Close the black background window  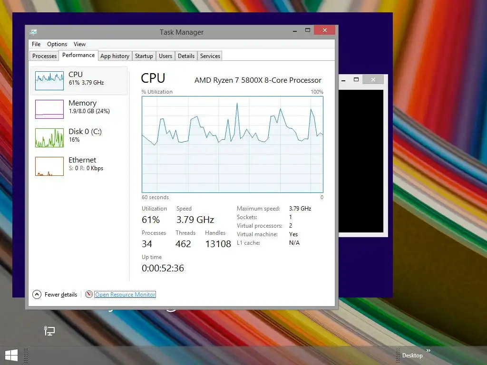click(x=373, y=79)
